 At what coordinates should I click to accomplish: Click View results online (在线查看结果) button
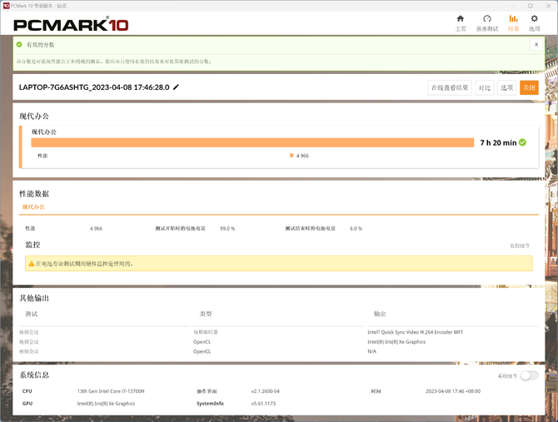point(450,88)
